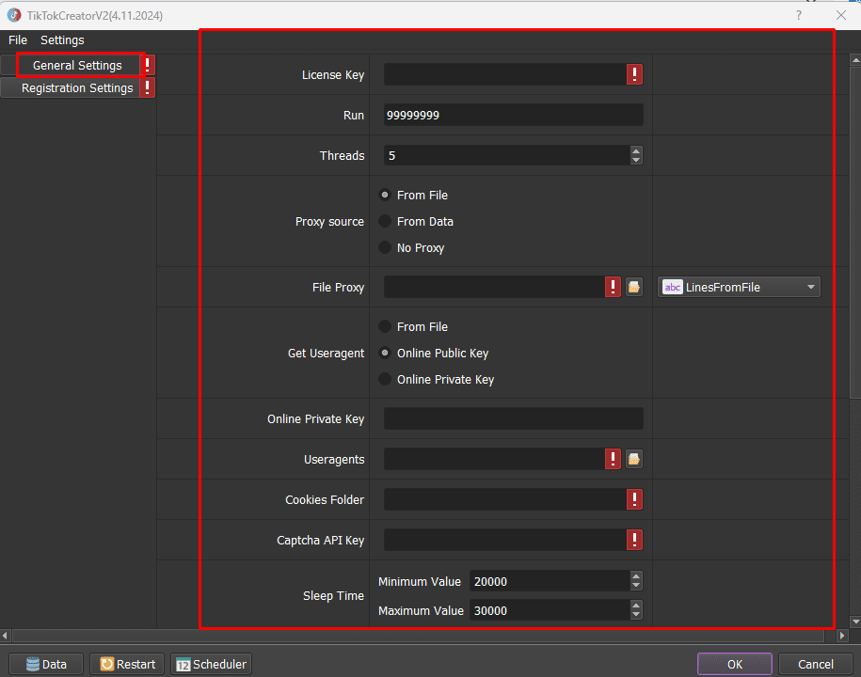Click the vertical scrollbar thumb
The width and height of the screenshot is (861, 677).
tap(855, 231)
